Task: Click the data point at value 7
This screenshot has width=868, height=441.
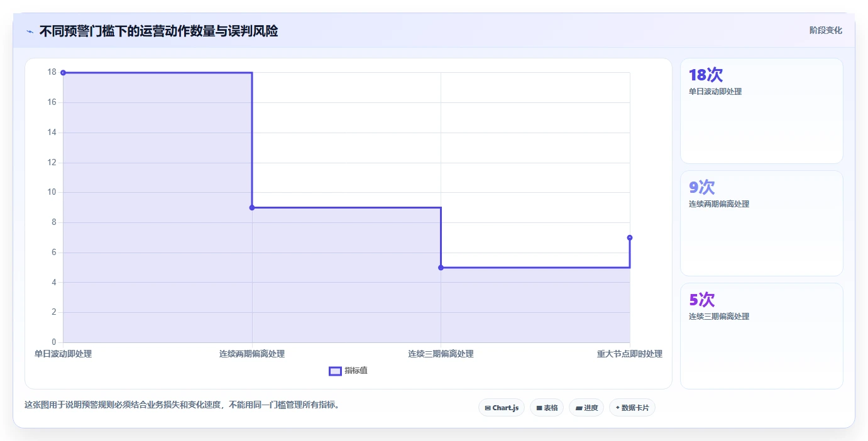Action: (630, 237)
